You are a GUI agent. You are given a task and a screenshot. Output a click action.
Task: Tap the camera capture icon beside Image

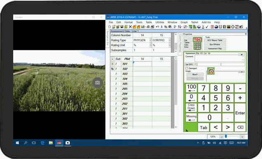(211, 71)
